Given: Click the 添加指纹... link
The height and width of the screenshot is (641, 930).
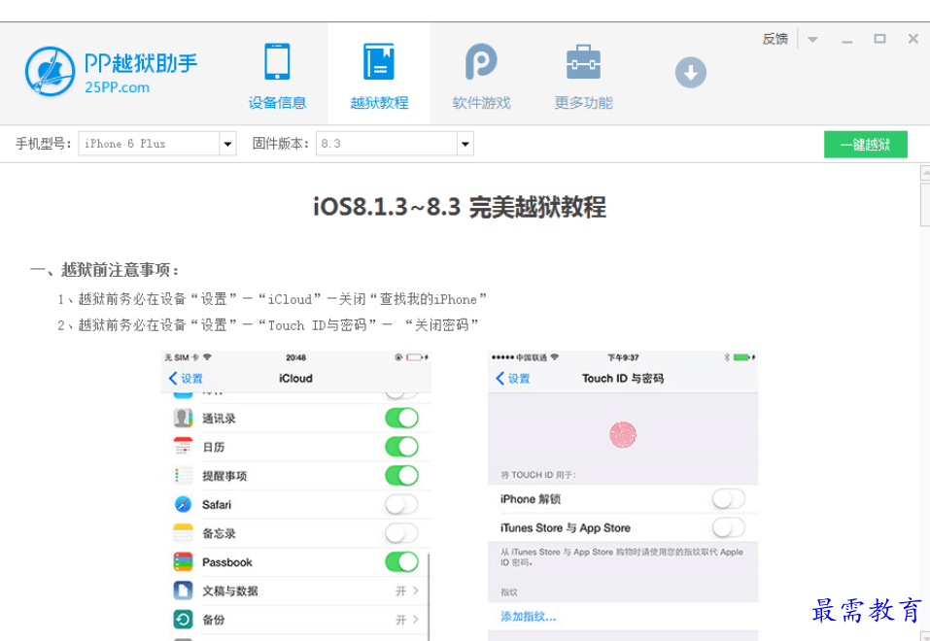Looking at the screenshot, I should 528,617.
